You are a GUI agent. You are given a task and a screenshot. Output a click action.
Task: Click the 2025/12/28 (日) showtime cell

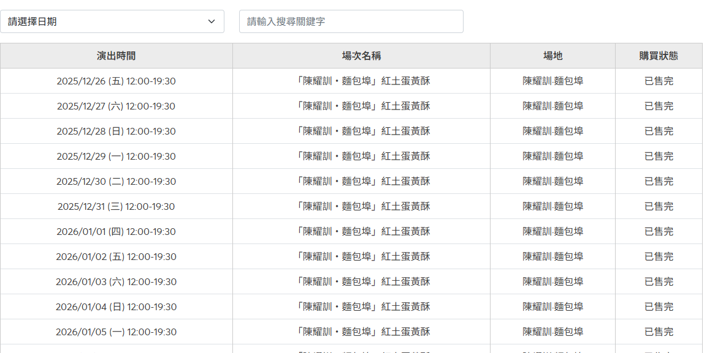[116, 131]
